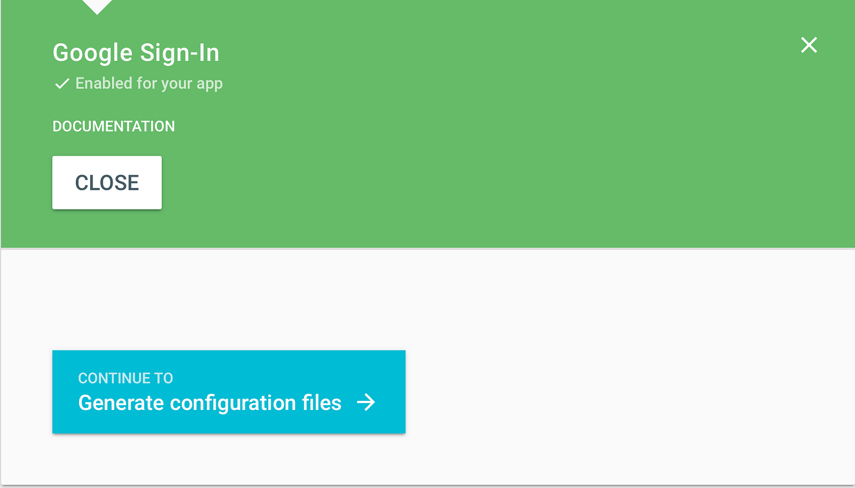Click the checkmark beside Enabled for your app
Image resolution: width=855 pixels, height=488 pixels.
click(x=62, y=83)
